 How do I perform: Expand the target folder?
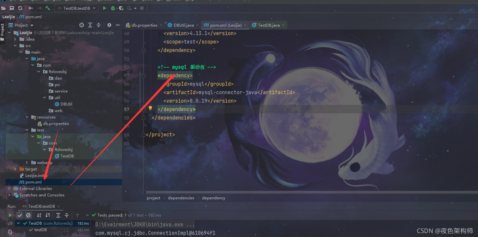15,169
